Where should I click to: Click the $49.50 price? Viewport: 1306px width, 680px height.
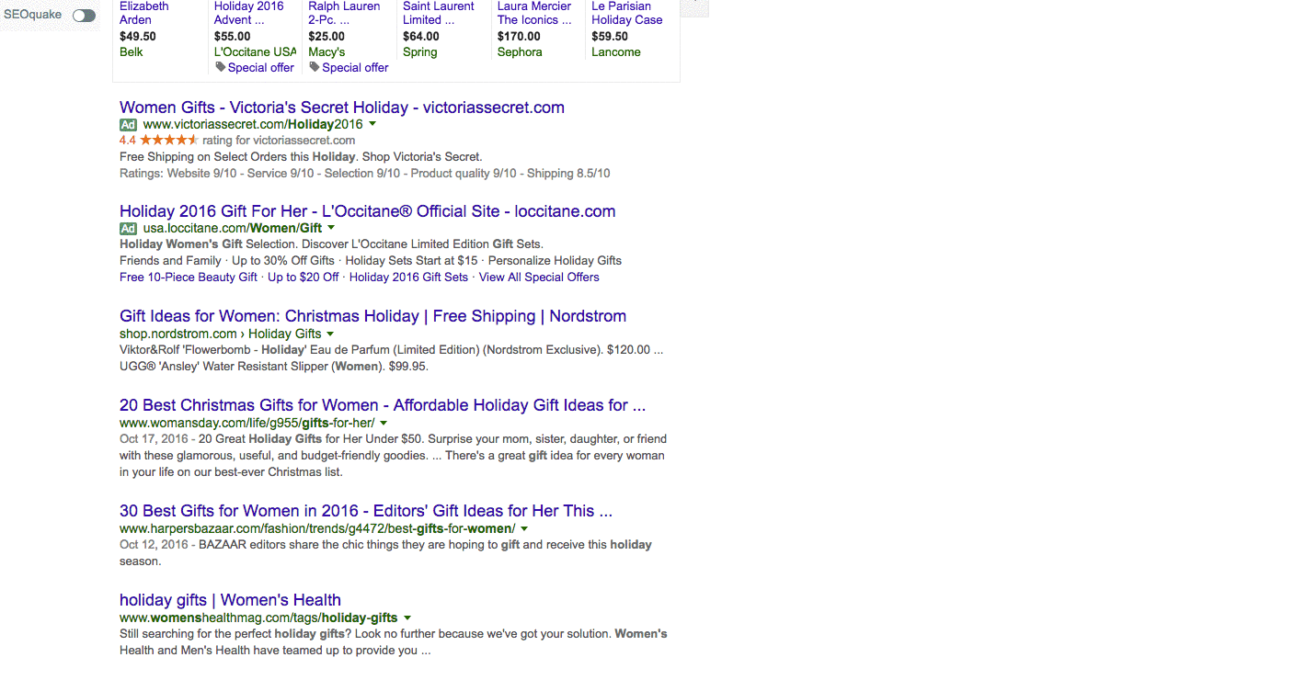click(x=138, y=37)
